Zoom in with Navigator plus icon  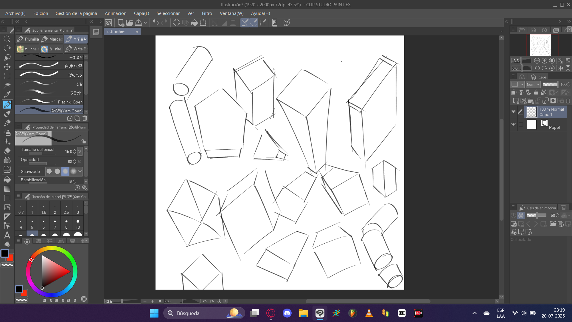click(544, 61)
